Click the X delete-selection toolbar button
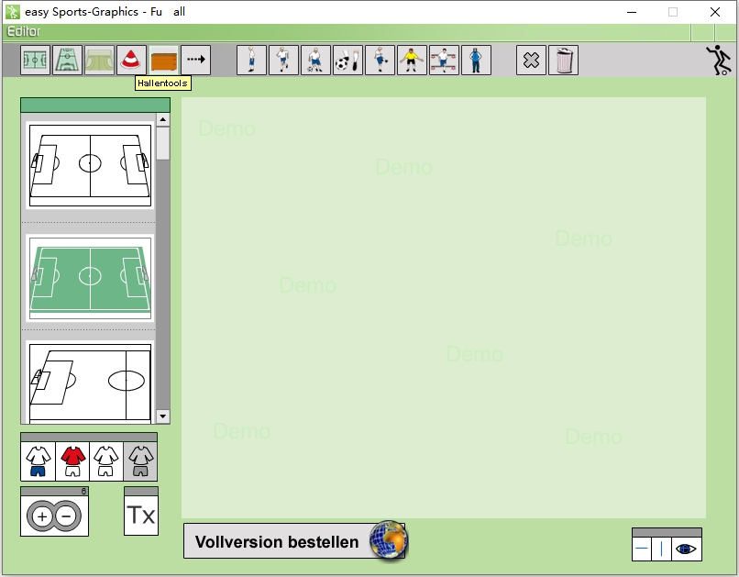This screenshot has width=739, height=577. coord(531,61)
